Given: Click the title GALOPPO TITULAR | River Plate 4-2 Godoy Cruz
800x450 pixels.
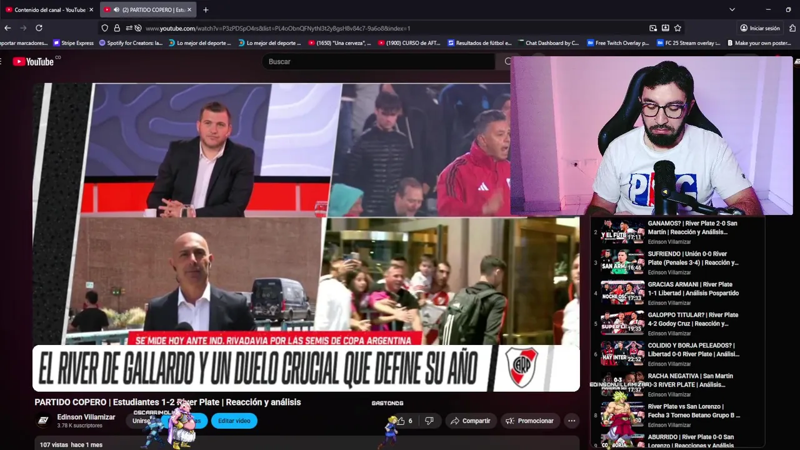Looking at the screenshot, I should pyautogui.click(x=693, y=319).
